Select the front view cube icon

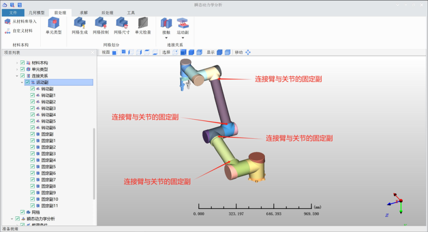pos(115,52)
